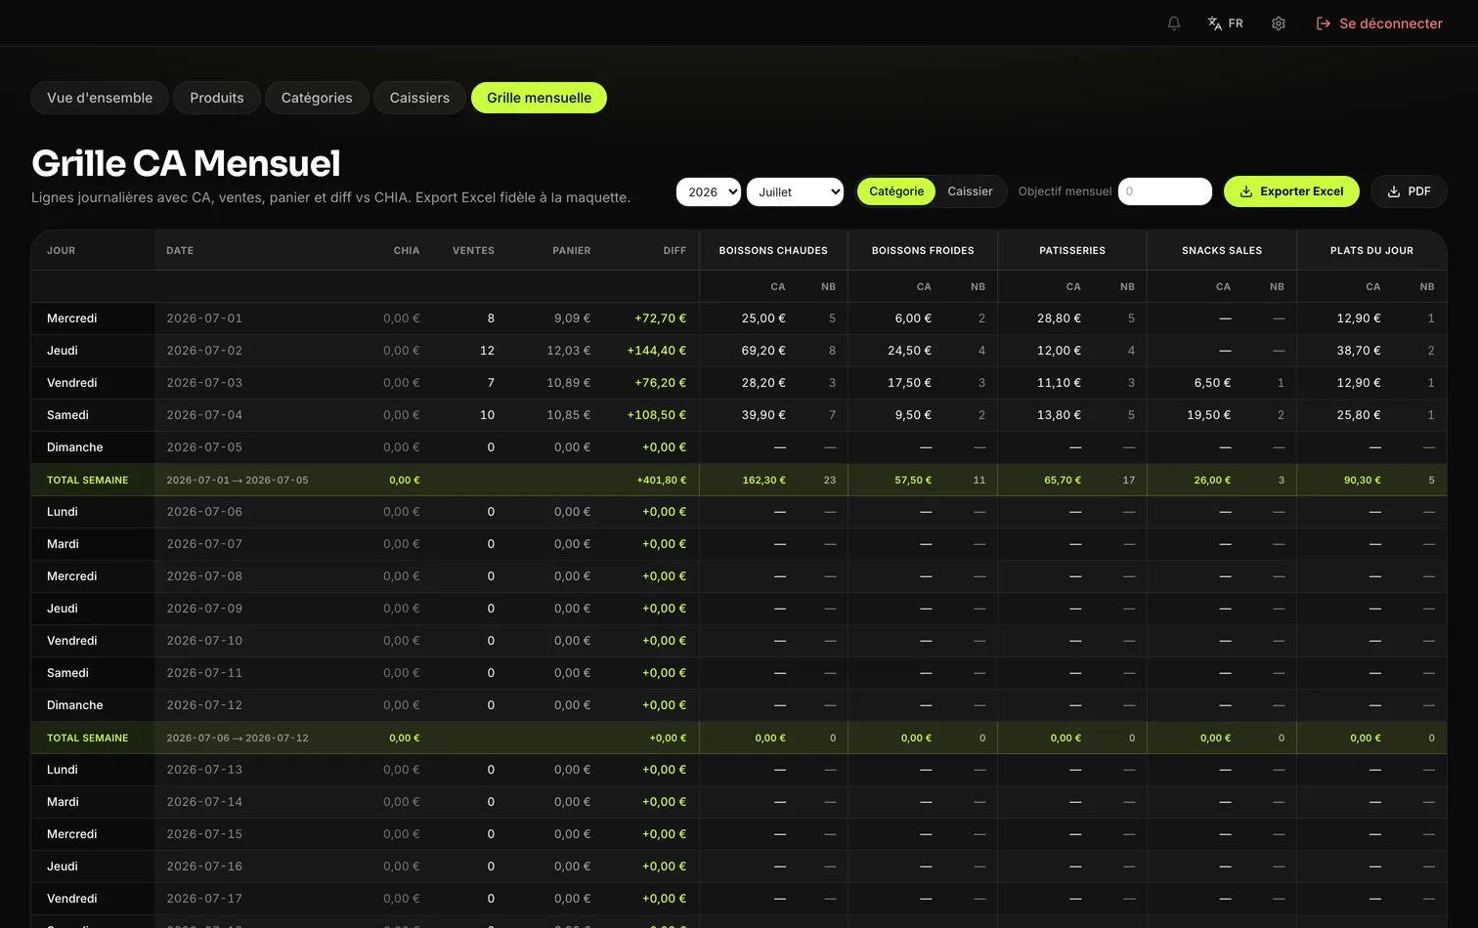Open the 2026 year dropdown
This screenshot has height=928, width=1478.
(x=709, y=191)
